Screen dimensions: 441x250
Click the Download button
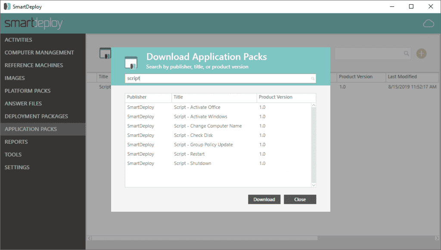point(264,199)
